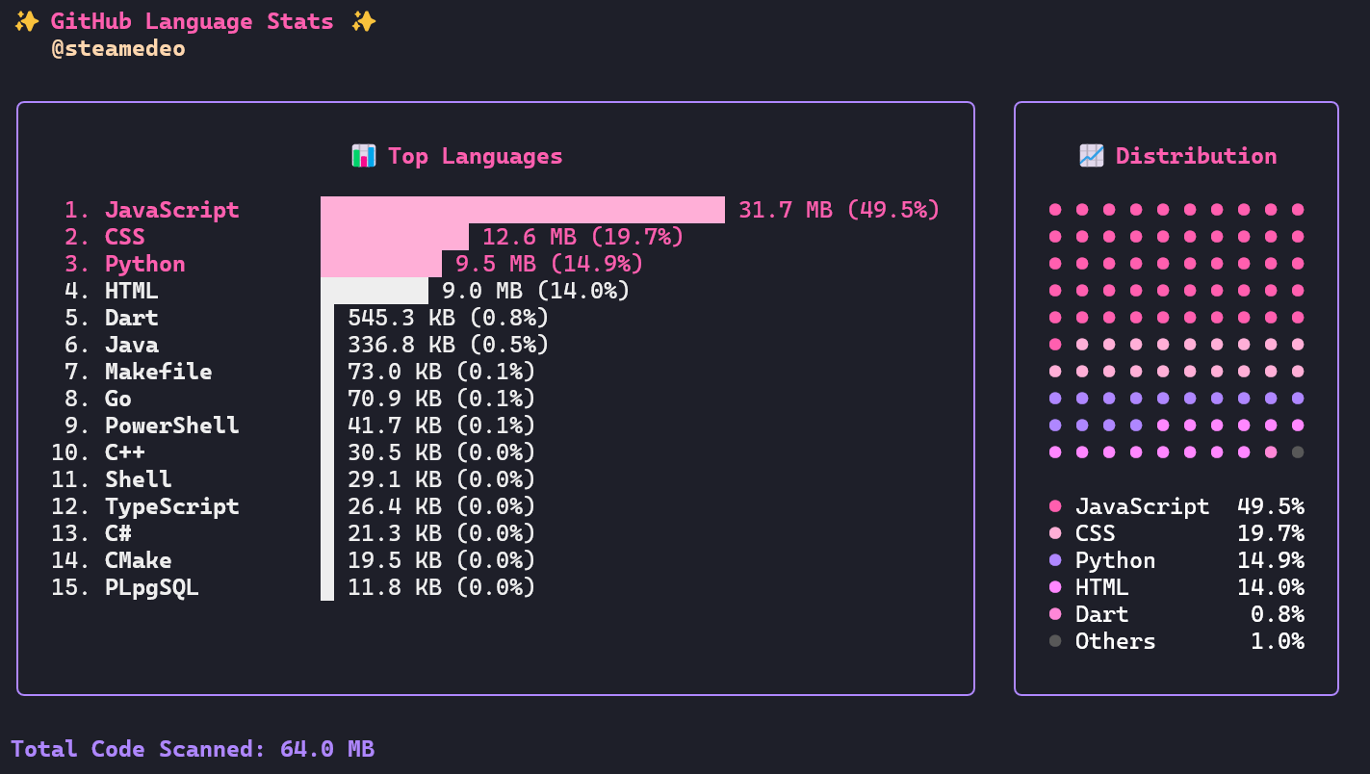Click the JavaScript legend color dot

click(x=1055, y=506)
